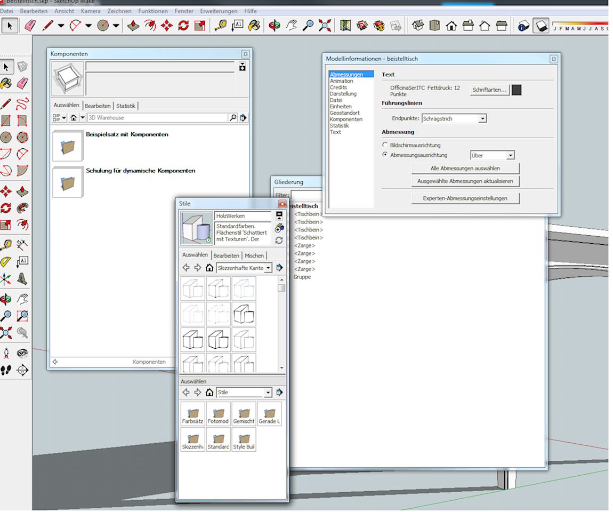Search the 3D Warehouse magnifier icon
The image size is (613, 512).
coord(233,117)
